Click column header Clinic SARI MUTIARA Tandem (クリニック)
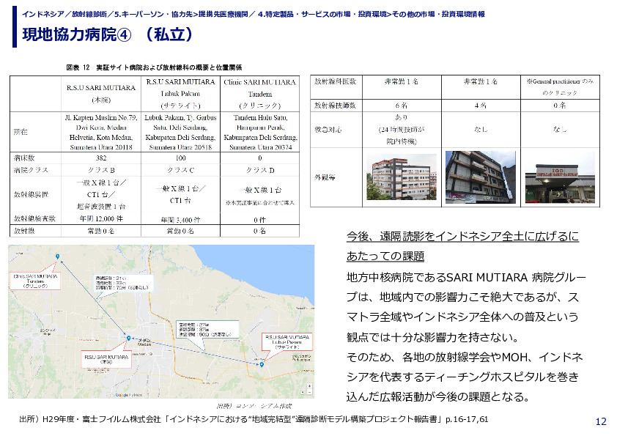Image resolution: width=617 pixels, height=436 pixels. tap(259, 94)
